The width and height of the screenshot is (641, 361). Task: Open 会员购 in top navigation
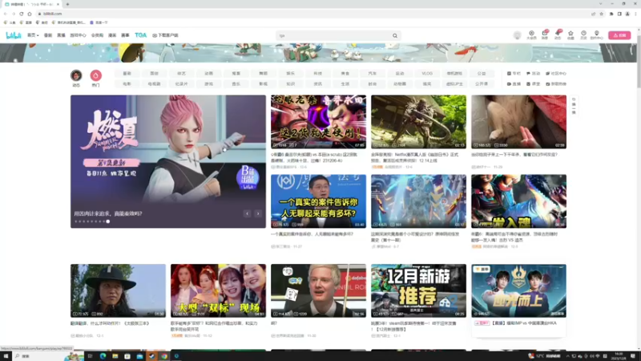tap(97, 35)
